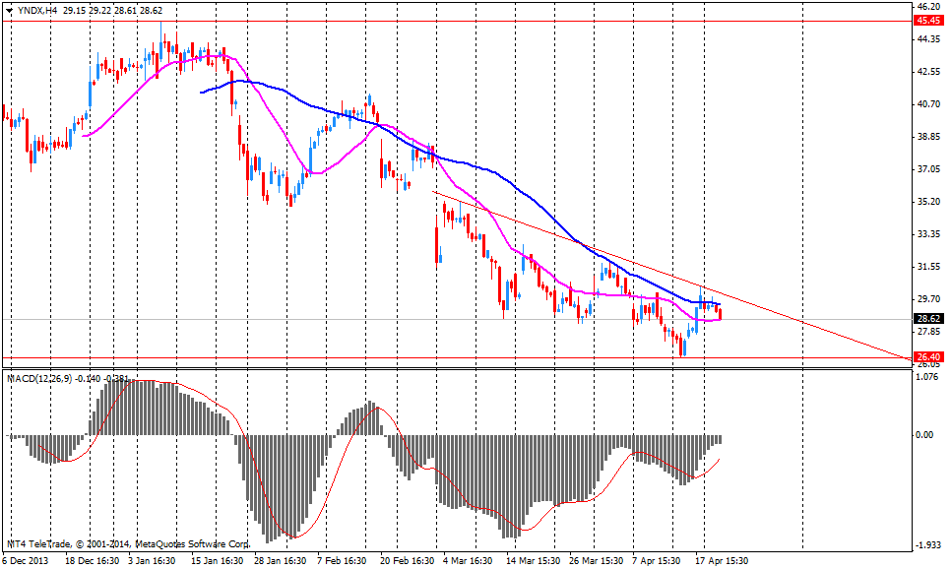Screen dimensions: 951x569
Task: Click the small triangle before YNDX,H4
Action: click(9, 10)
